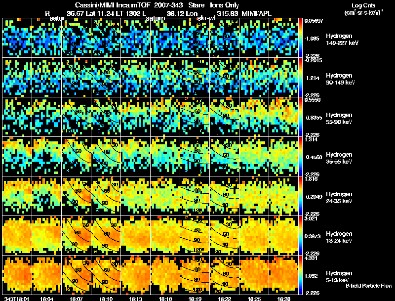Click the 0.4560 colorbar value
This screenshot has height=301, width=395.
pos(314,157)
